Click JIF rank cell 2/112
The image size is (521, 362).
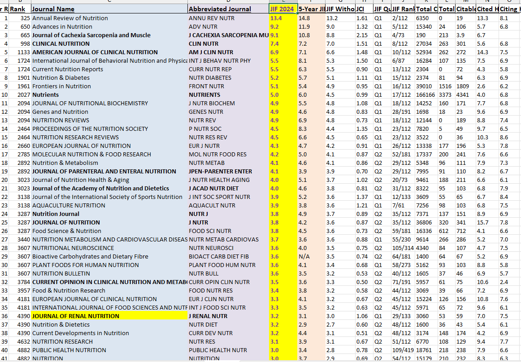tap(403, 18)
